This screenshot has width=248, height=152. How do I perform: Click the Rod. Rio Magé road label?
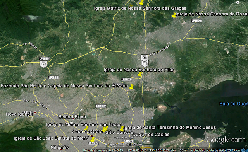(159, 51)
